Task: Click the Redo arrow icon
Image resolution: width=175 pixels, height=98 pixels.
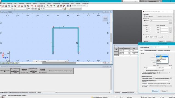Action: point(35,6)
